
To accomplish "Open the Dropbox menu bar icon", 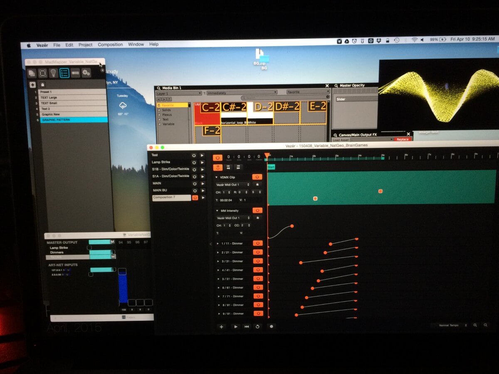I will (x=379, y=40).
